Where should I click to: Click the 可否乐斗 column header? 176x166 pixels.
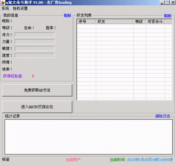coord(155,22)
